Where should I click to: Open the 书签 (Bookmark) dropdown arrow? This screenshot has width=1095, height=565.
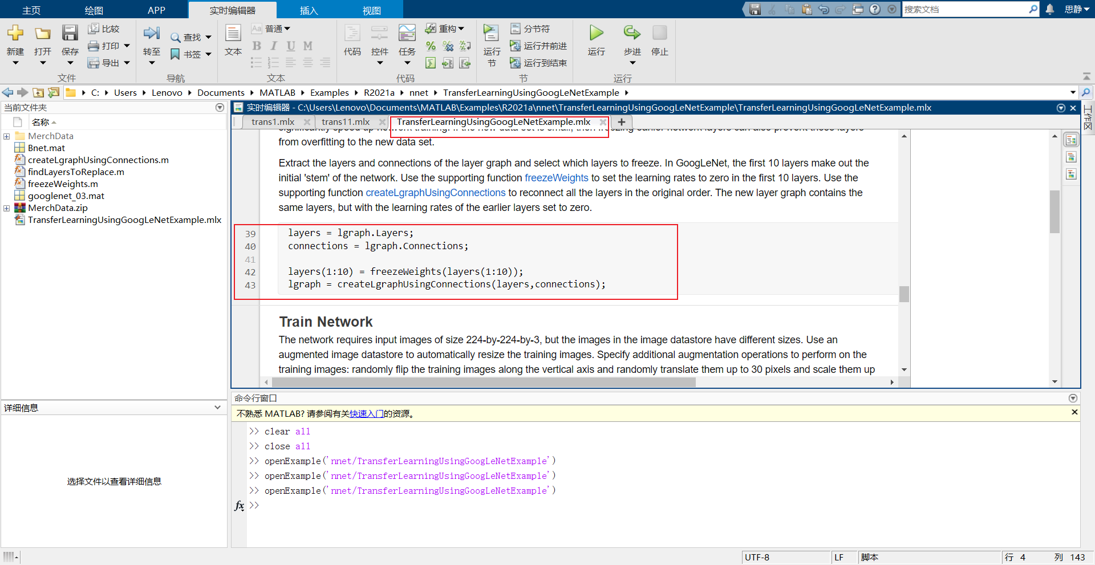tap(208, 54)
